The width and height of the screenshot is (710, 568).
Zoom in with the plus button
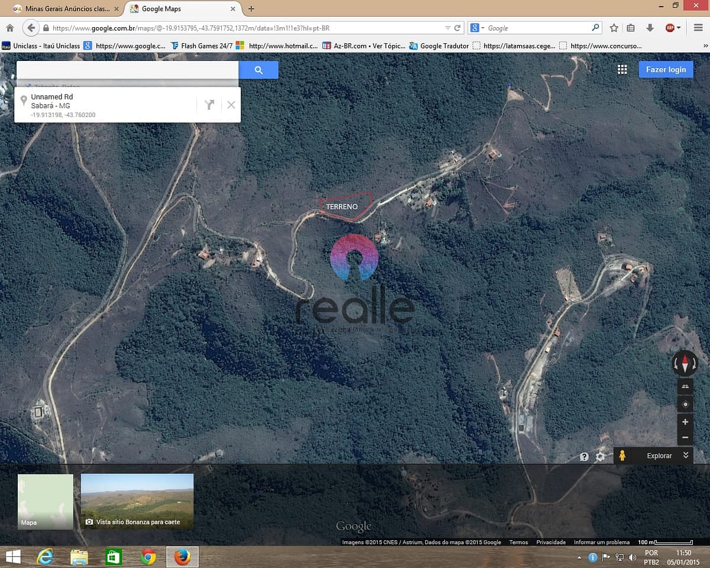point(685,422)
